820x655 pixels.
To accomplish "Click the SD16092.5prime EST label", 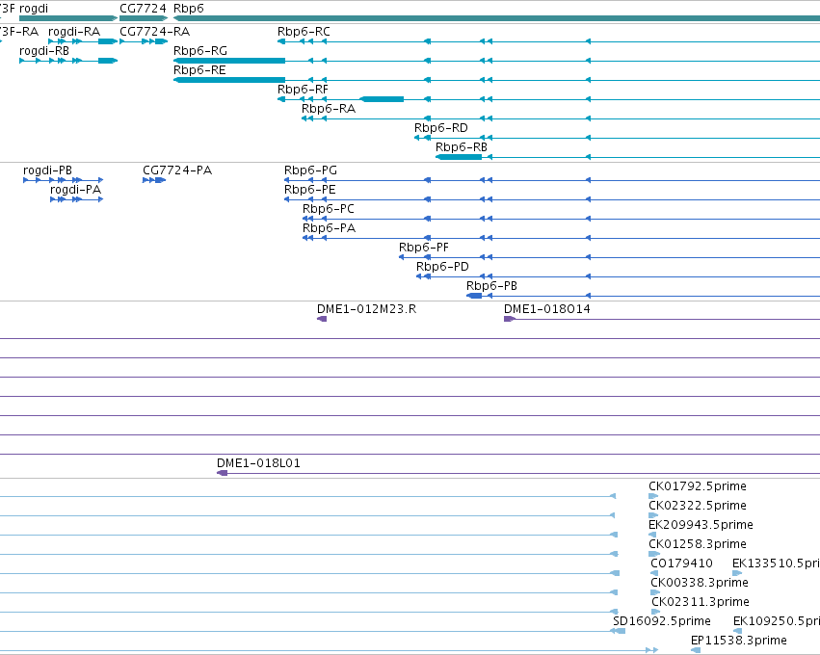I will pyautogui.click(x=662, y=622).
